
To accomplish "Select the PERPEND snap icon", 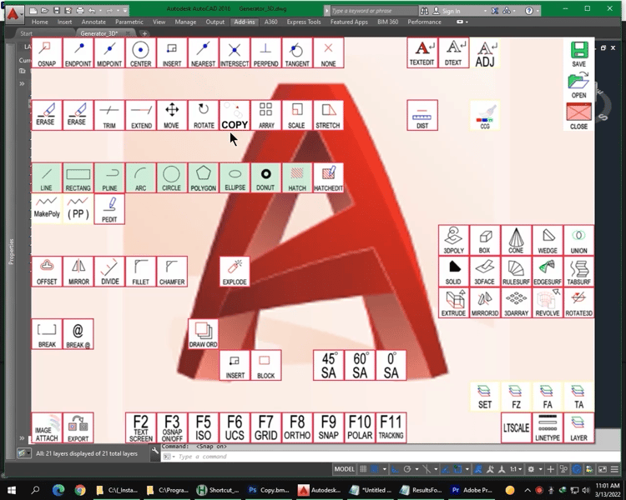I will (x=265, y=52).
